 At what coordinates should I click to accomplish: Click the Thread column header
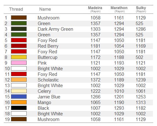click(16, 9)
